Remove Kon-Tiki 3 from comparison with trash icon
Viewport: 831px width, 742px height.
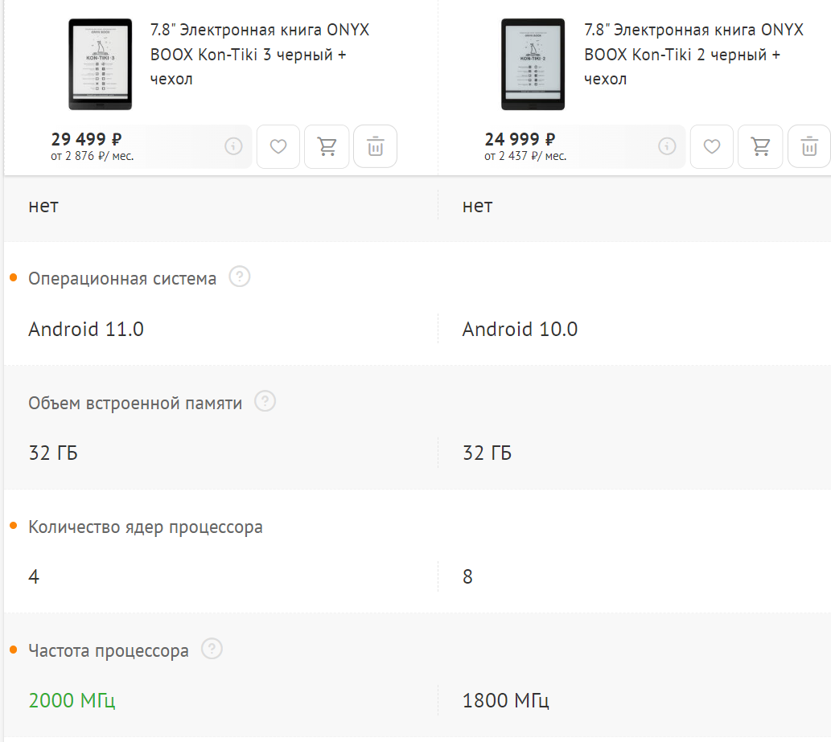point(375,146)
